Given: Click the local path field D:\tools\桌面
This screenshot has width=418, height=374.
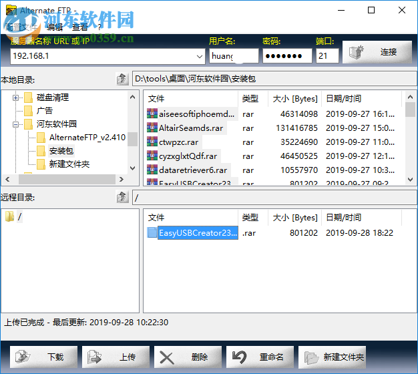Looking at the screenshot, I should click(x=274, y=79).
